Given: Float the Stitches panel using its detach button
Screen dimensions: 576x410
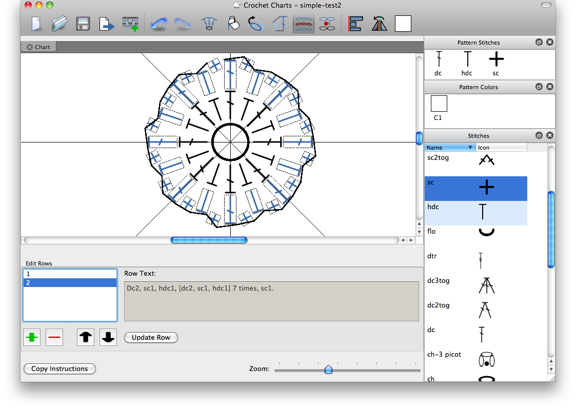Looking at the screenshot, I should pos(539,136).
